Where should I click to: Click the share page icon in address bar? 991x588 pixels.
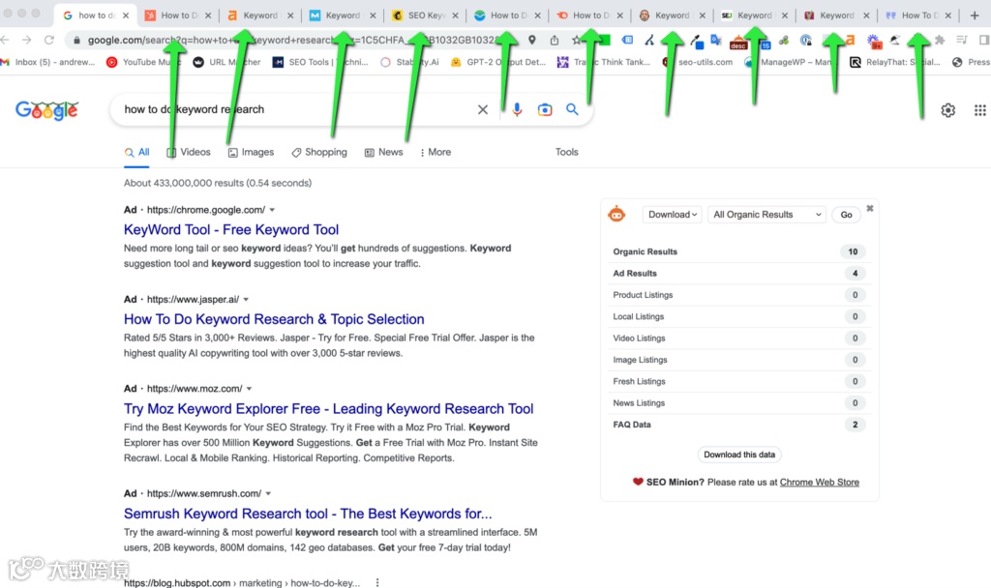[x=555, y=40]
